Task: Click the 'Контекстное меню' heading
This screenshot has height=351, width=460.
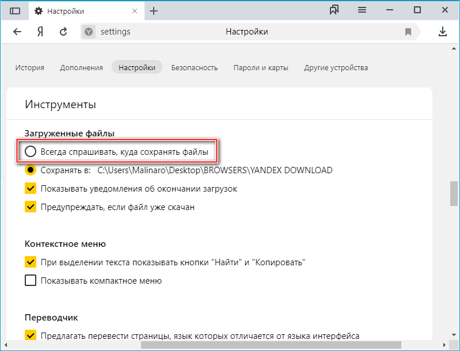Action: point(65,244)
